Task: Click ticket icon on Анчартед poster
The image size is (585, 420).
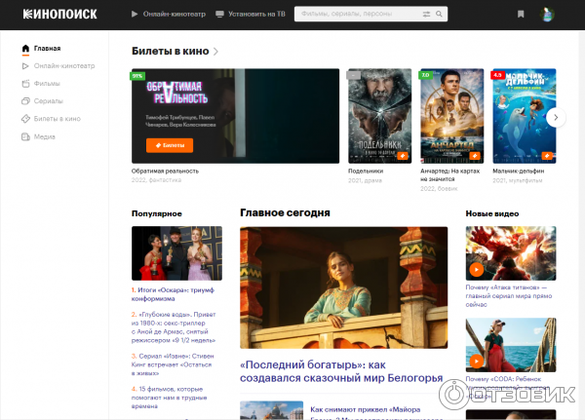Action: pos(475,155)
